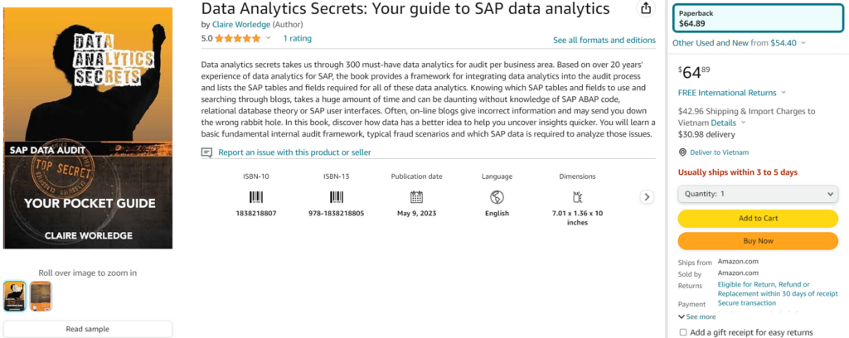The width and height of the screenshot is (849, 338).
Task: Expand the star rating breakdown chevron
Action: 269,39
